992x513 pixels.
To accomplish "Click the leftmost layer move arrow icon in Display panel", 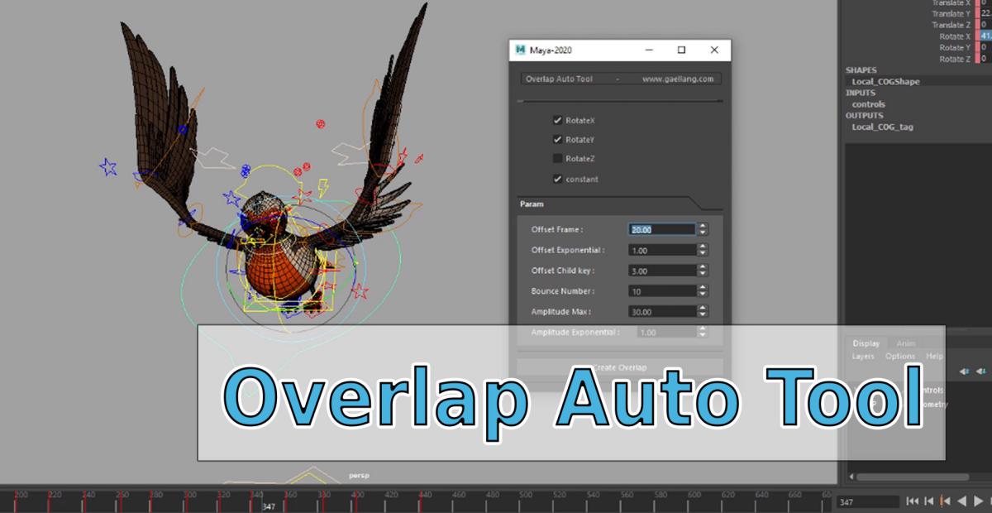I will click(x=964, y=372).
